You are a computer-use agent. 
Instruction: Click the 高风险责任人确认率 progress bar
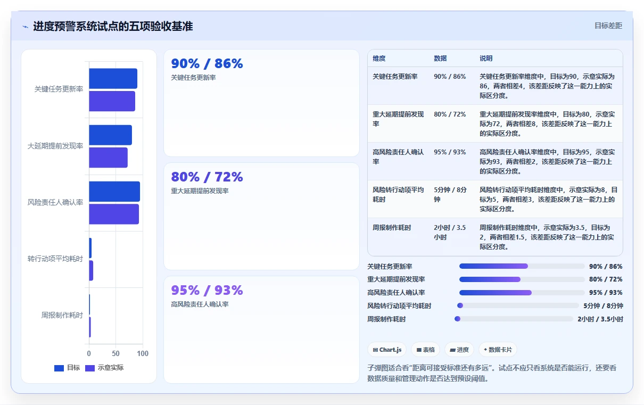click(522, 293)
